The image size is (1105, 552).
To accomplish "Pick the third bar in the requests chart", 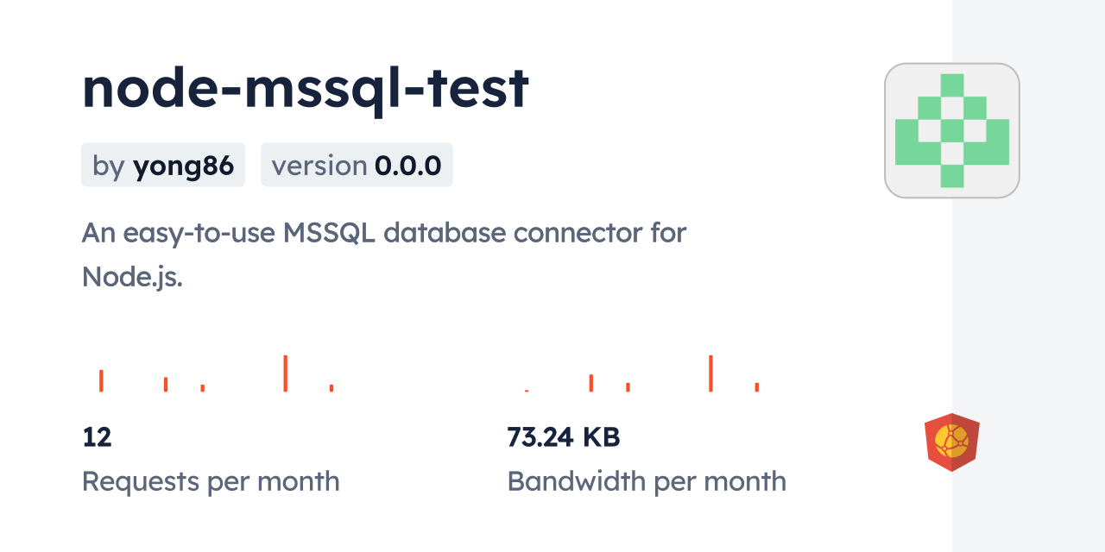I will tap(202, 387).
